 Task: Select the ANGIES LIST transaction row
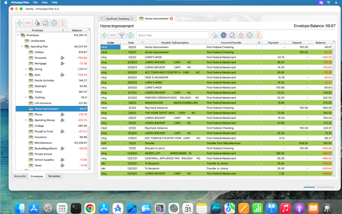click(x=216, y=153)
